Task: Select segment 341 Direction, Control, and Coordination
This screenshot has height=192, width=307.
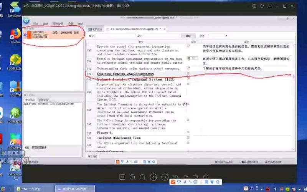Action: pos(125,74)
